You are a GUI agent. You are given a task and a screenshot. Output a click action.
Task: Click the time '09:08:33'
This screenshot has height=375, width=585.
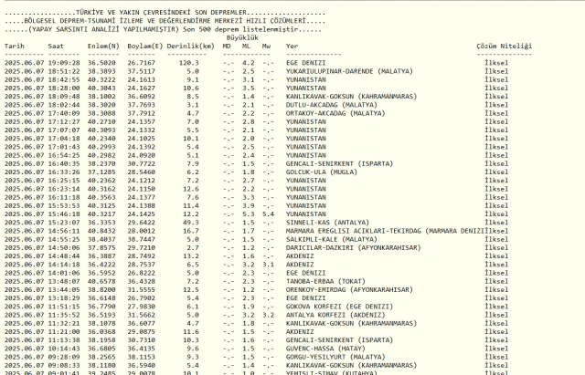tap(64, 366)
